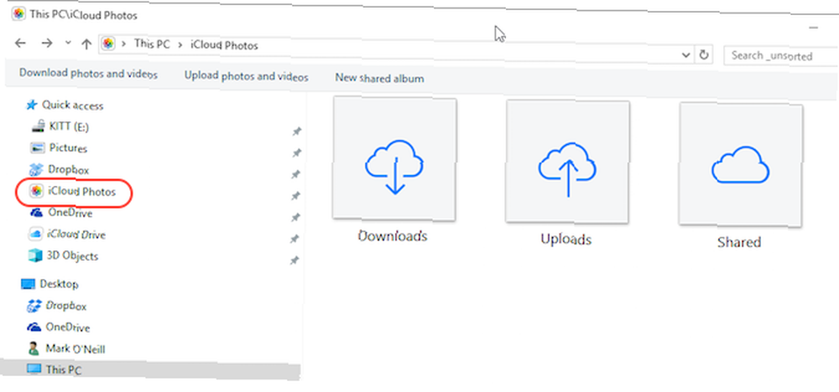Click the KITT (E:) drive icon

click(x=38, y=127)
